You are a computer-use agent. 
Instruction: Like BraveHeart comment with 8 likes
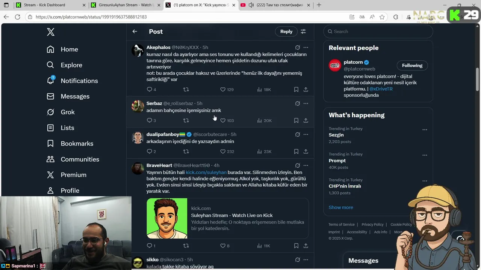[224, 246]
